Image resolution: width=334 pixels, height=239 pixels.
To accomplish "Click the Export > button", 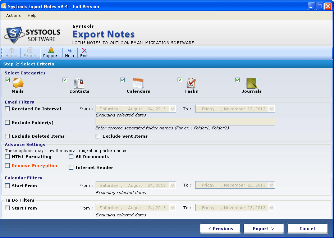I will coord(264,229).
